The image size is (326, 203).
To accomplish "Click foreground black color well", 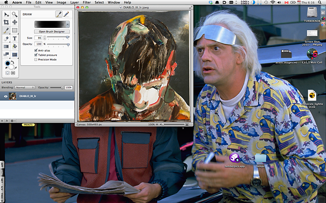I will (x=8, y=63).
